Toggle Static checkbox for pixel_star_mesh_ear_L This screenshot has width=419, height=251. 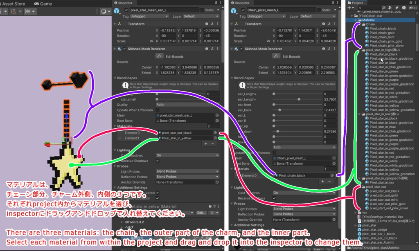tap(202, 10)
